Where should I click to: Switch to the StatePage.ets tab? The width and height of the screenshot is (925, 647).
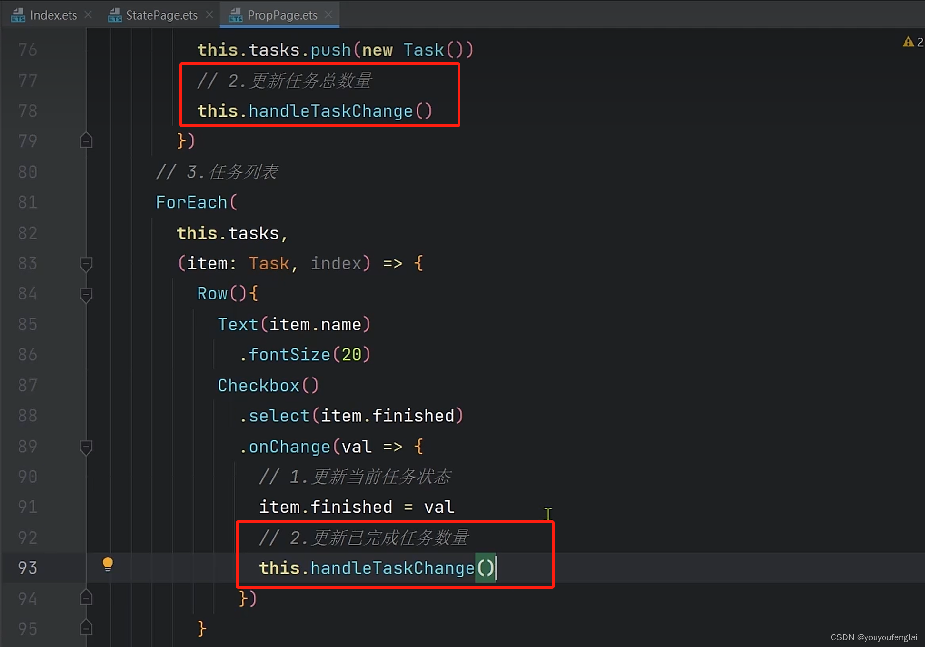coord(161,15)
